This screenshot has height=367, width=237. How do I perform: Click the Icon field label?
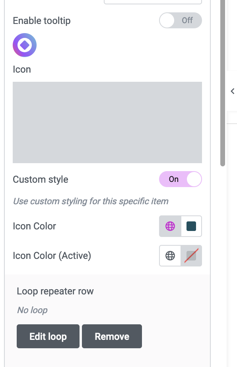(22, 69)
